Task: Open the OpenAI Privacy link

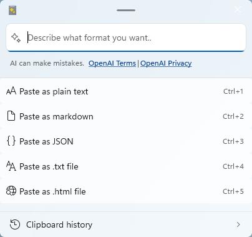Action: (166, 63)
